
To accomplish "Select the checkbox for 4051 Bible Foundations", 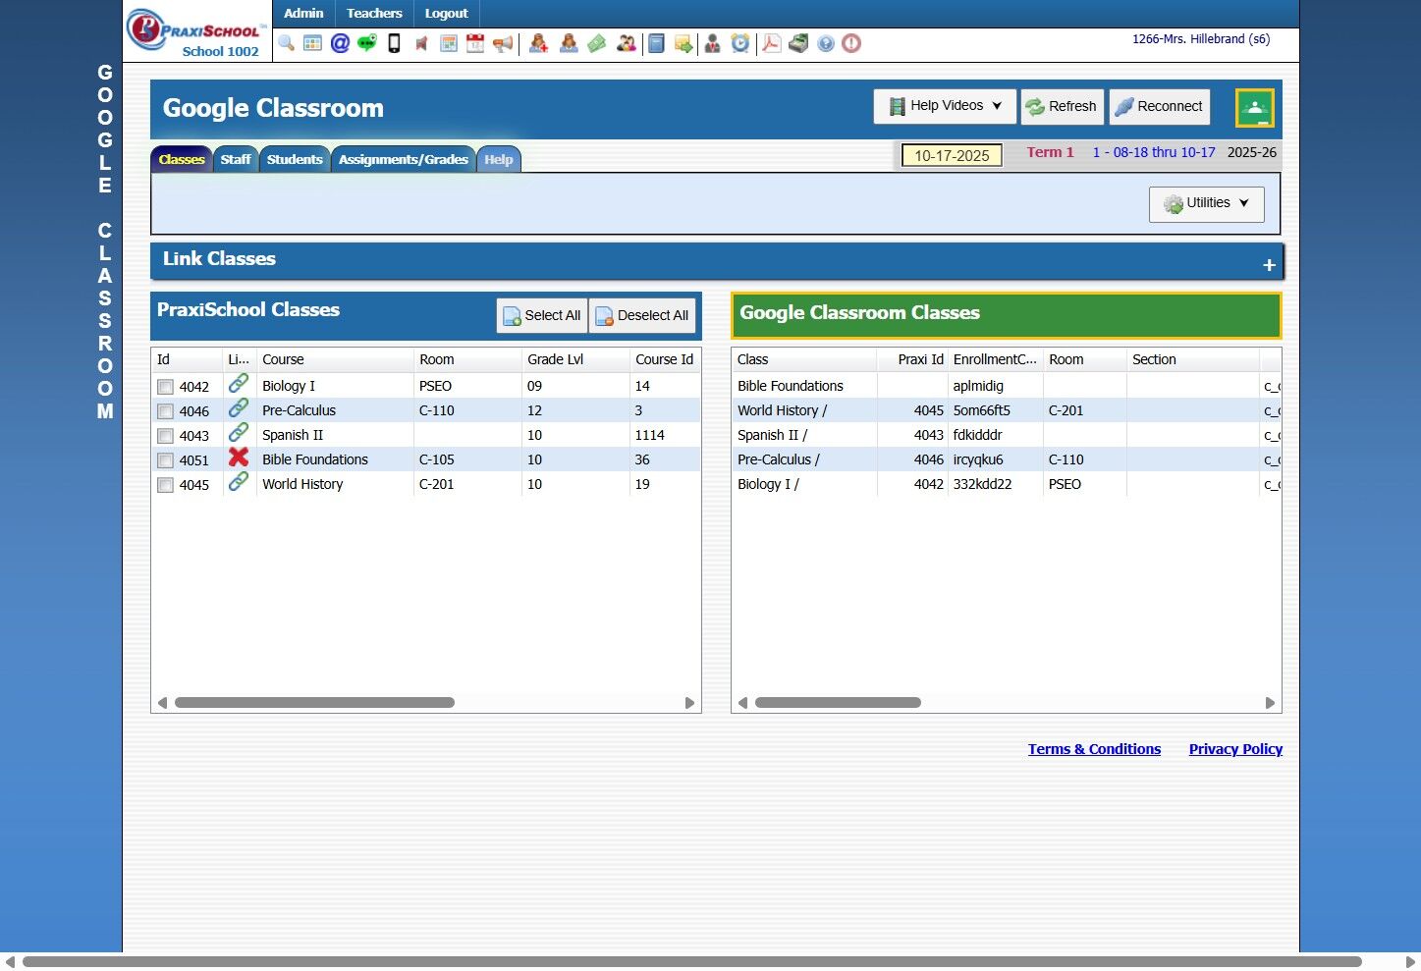I will 166,460.
